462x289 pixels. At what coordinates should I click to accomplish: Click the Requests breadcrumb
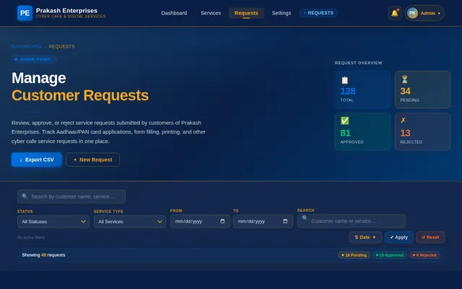(x=61, y=46)
